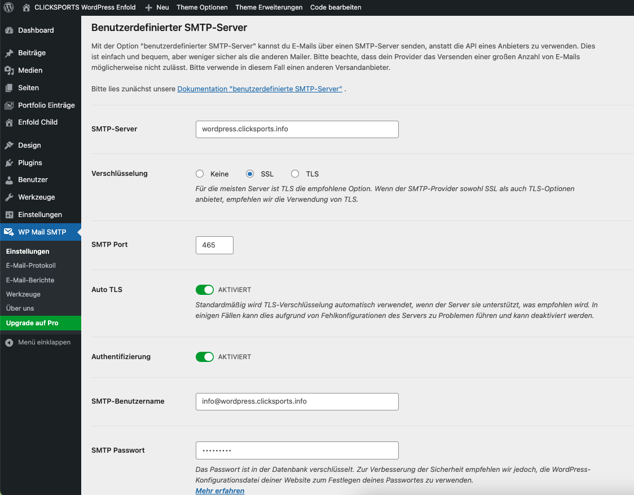This screenshot has height=495, width=634.
Task: Click the Menü einklappen arrow icon
Action: coord(9,343)
